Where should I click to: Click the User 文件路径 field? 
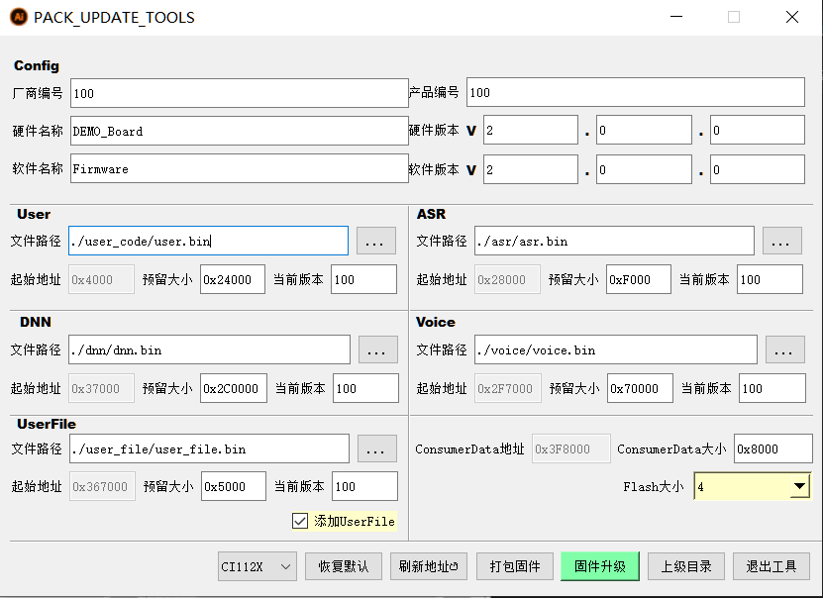pyautogui.click(x=208, y=241)
